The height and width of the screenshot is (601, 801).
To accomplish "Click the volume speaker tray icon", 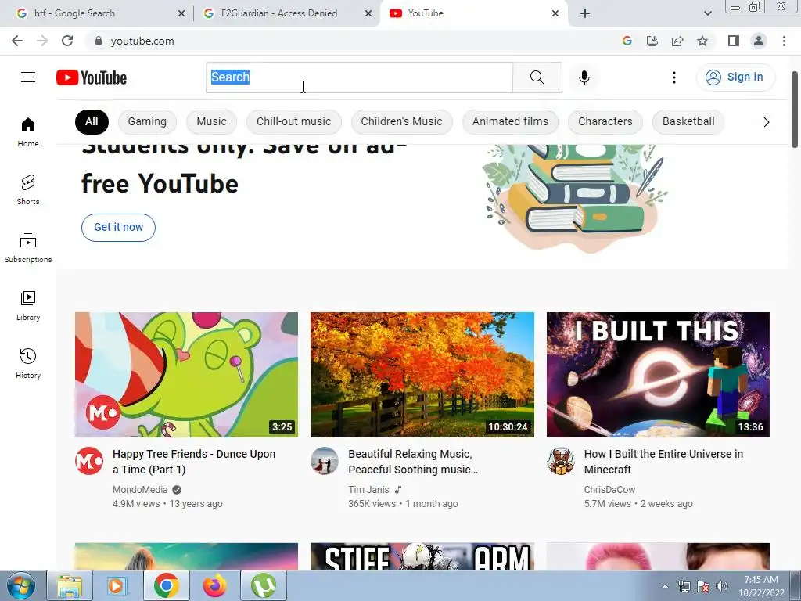I will (x=722, y=586).
